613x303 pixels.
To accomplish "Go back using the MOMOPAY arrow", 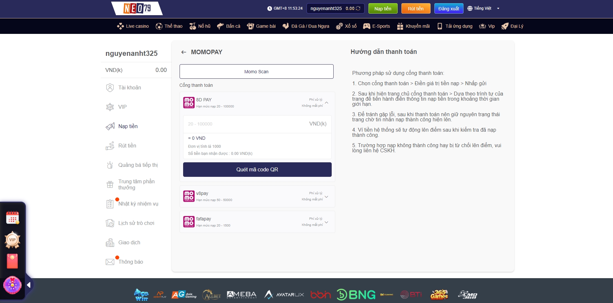I will tap(184, 52).
